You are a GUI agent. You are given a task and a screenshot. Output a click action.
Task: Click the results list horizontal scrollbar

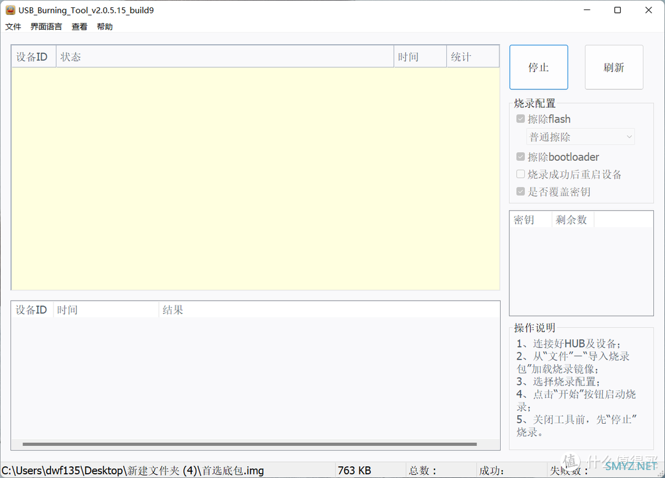tap(250, 444)
